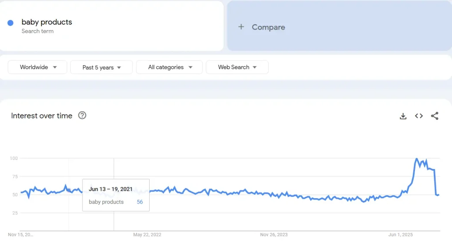452x248 pixels.
Task: Click the tooltip date Jun 13 – 19, 2021
Action: coord(111,189)
